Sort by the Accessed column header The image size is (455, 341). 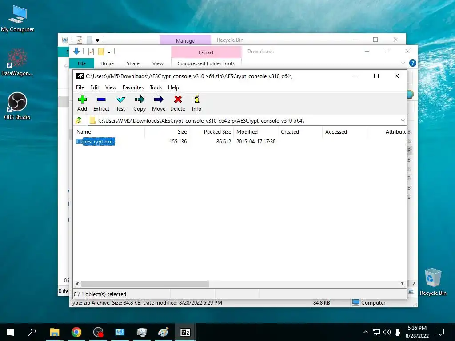coord(344,131)
